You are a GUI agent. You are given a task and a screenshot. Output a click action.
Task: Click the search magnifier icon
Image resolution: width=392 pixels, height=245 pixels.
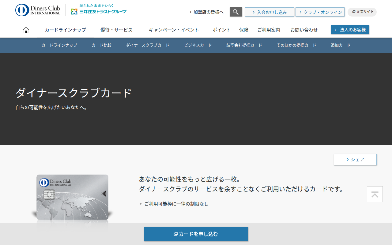(236, 12)
